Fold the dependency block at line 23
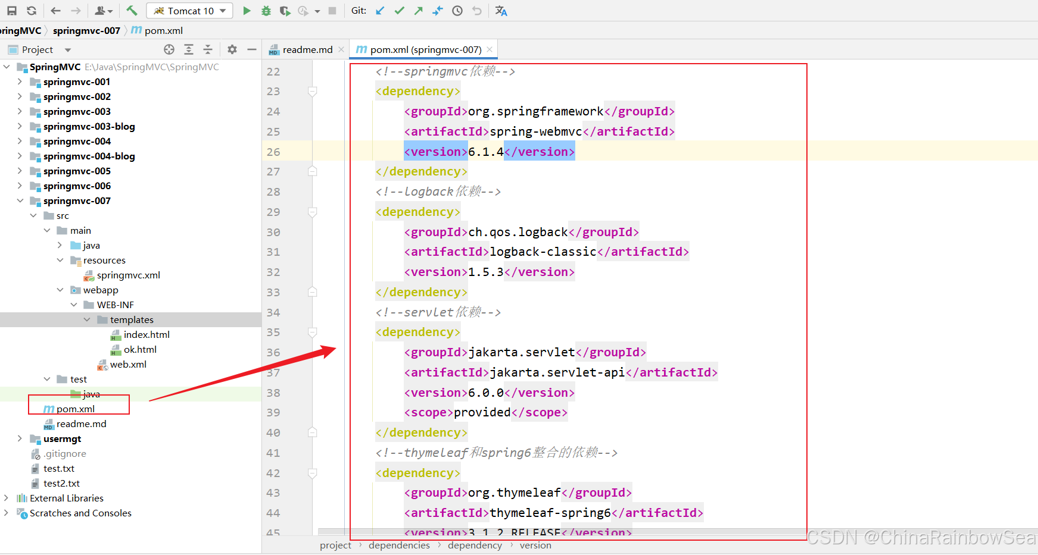Viewport: 1038px width, 555px height. 312,91
